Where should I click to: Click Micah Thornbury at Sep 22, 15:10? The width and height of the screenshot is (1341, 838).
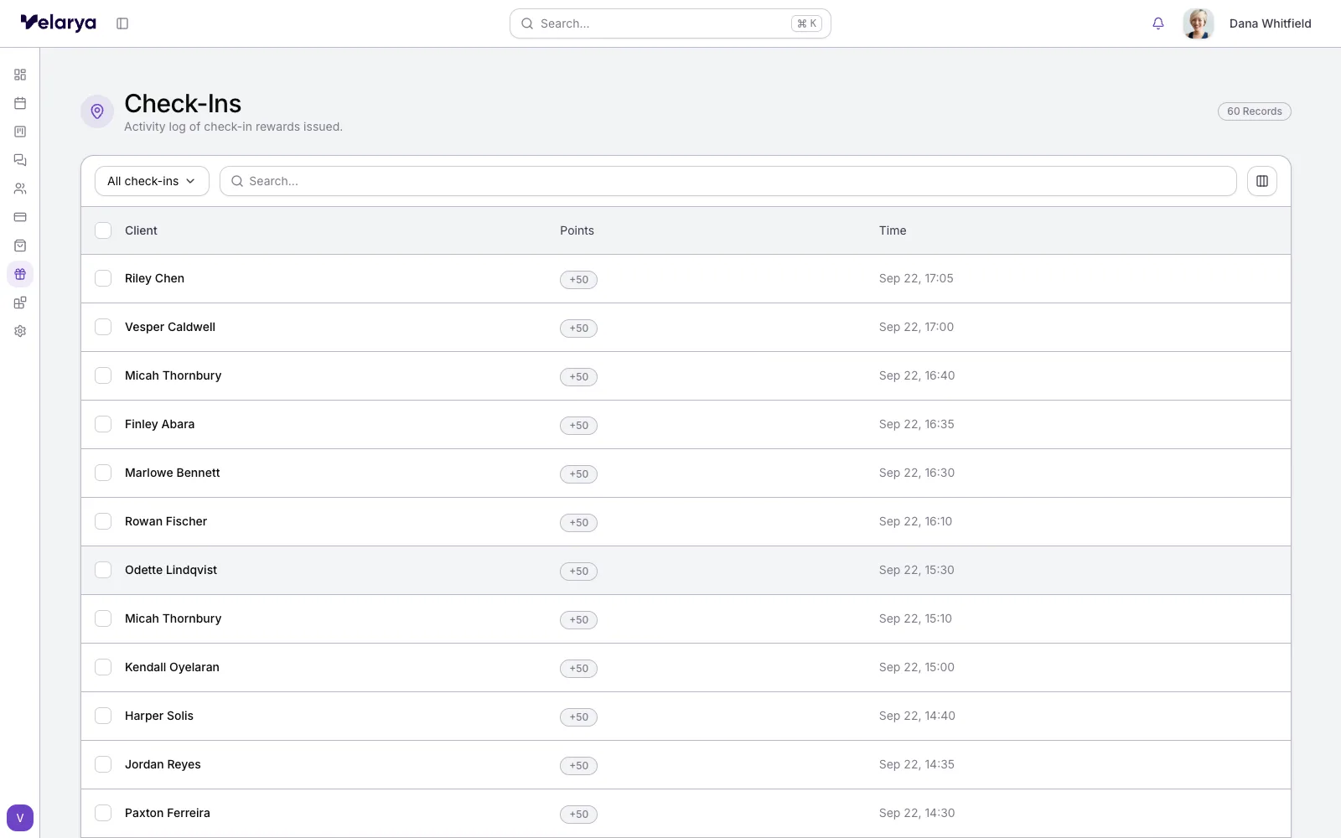[x=173, y=618]
